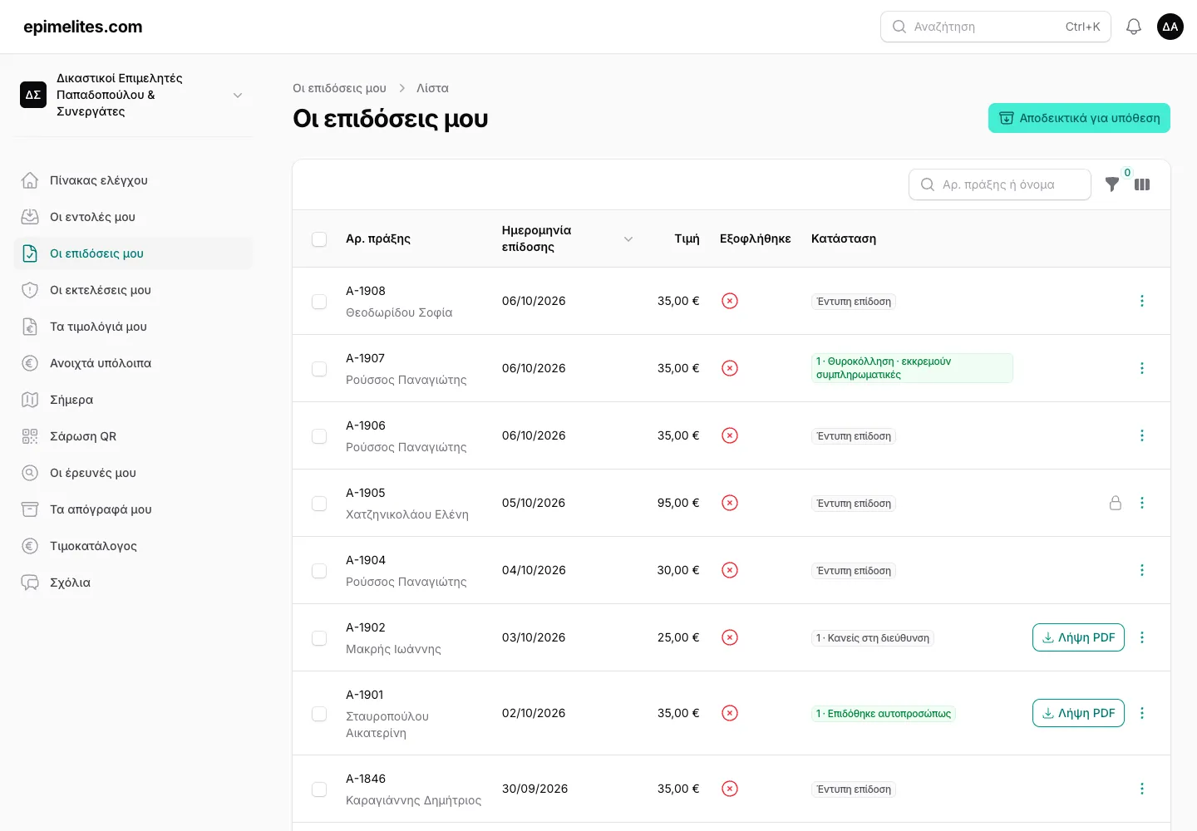Download PDF for row A-1901
The image size is (1197, 831).
pos(1078,713)
